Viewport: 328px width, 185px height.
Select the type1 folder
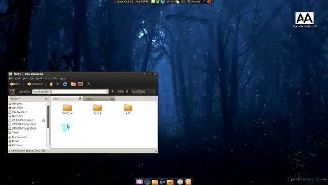point(97,109)
